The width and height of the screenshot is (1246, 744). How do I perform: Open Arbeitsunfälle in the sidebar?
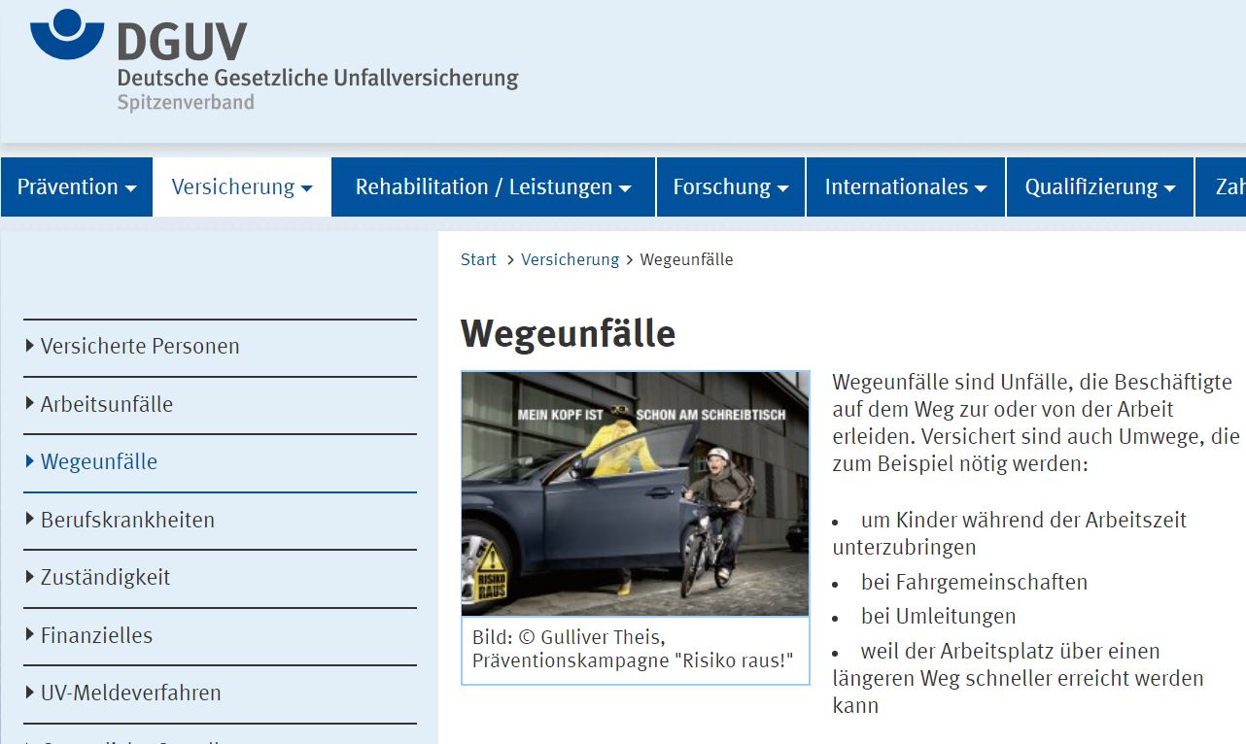(x=220, y=404)
